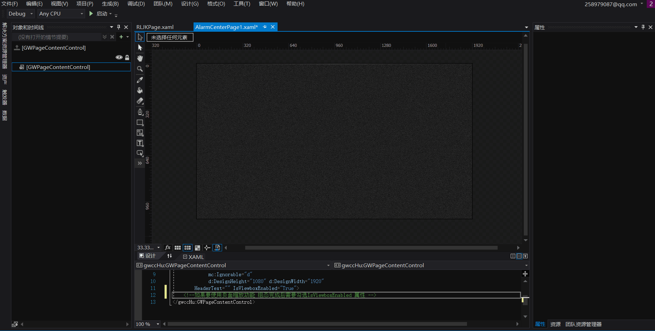The width and height of the screenshot is (655, 331).
Task: Toggle the lock icon in objects panel
Action: tap(127, 58)
